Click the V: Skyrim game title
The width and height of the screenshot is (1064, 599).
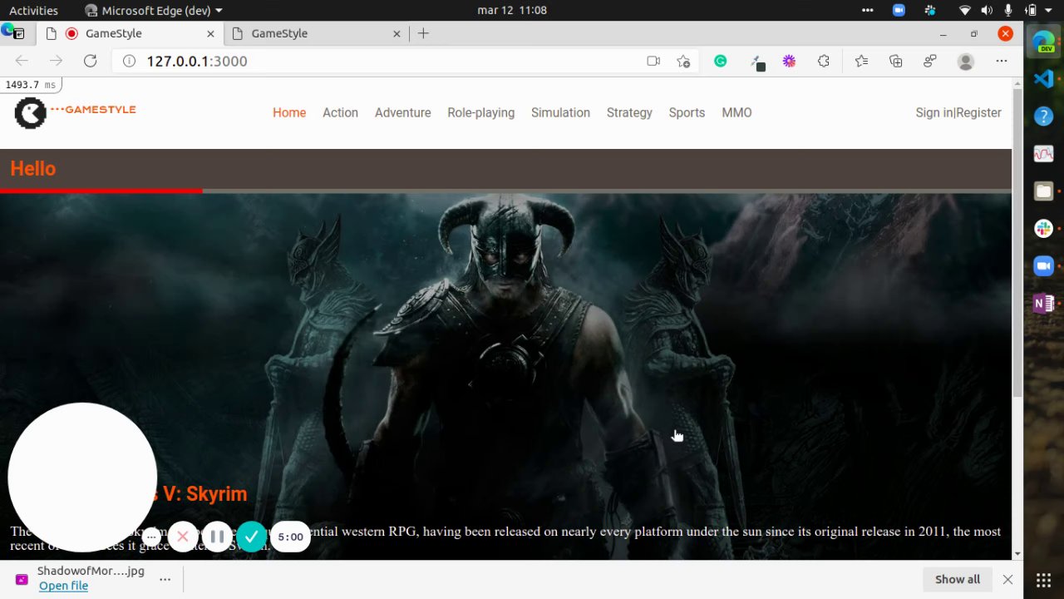pos(204,494)
